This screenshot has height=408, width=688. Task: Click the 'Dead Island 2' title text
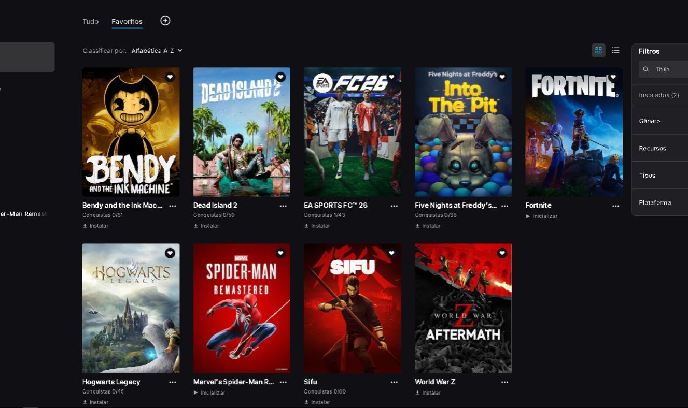coord(215,206)
